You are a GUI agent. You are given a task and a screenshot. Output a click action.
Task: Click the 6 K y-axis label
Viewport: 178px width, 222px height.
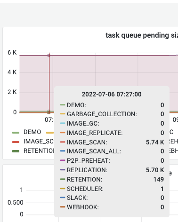[x=12, y=53]
